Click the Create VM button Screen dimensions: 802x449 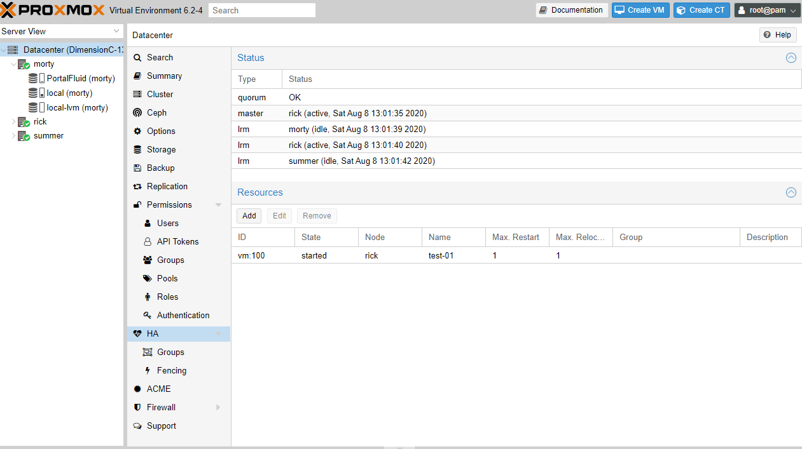(640, 10)
